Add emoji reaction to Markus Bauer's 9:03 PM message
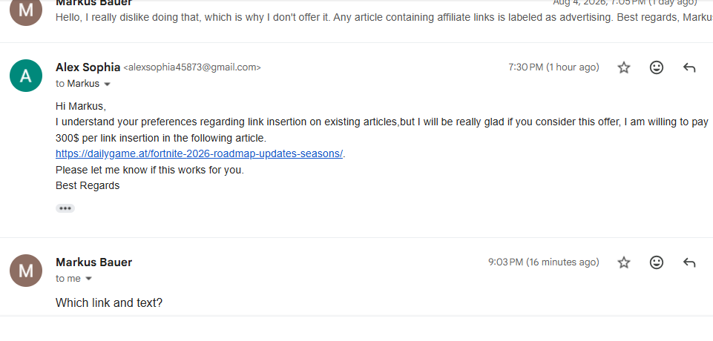The width and height of the screenshot is (713, 341). [x=656, y=262]
